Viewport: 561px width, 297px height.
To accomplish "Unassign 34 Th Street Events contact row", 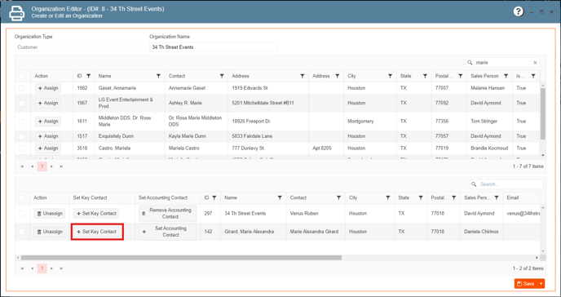I will click(50, 213).
